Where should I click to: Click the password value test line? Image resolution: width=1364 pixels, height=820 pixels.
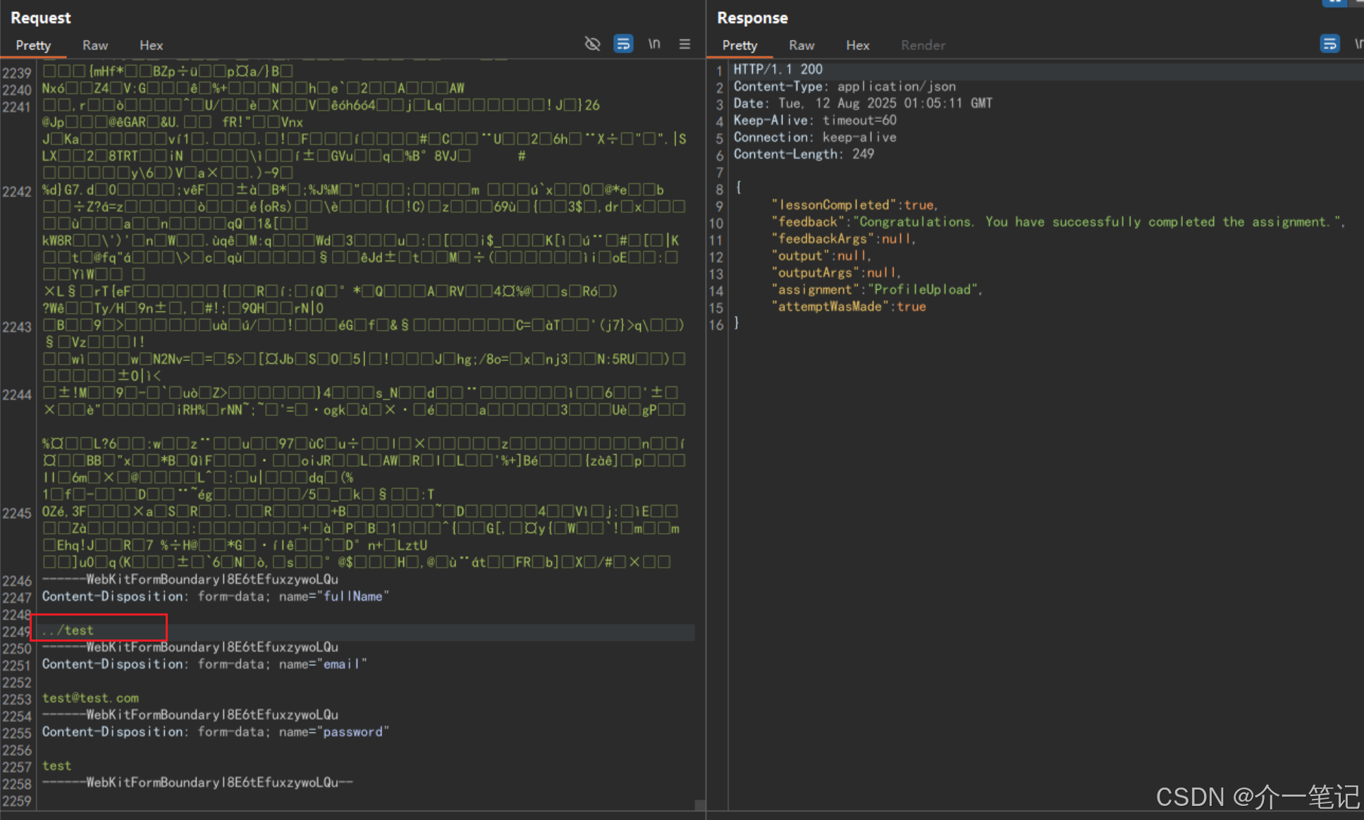(56, 766)
